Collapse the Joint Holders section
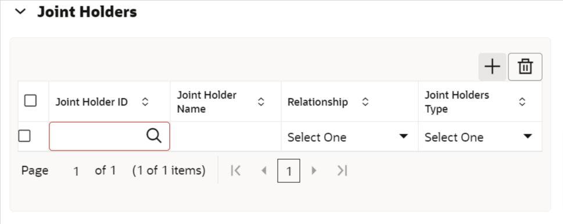The width and height of the screenshot is (563, 224). coord(20,12)
